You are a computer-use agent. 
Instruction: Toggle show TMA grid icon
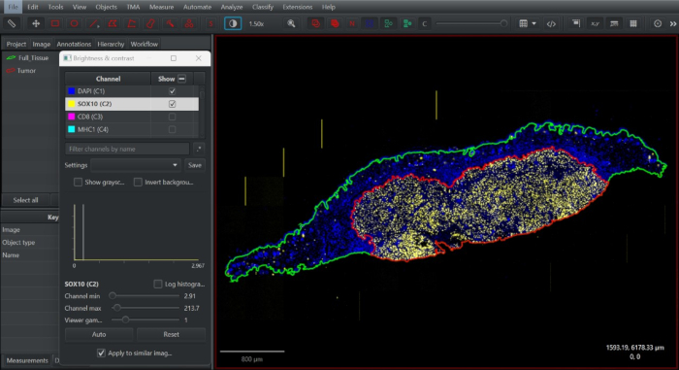click(x=370, y=23)
